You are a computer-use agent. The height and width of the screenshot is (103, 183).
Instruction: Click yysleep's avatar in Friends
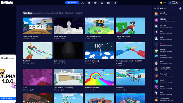156,50
